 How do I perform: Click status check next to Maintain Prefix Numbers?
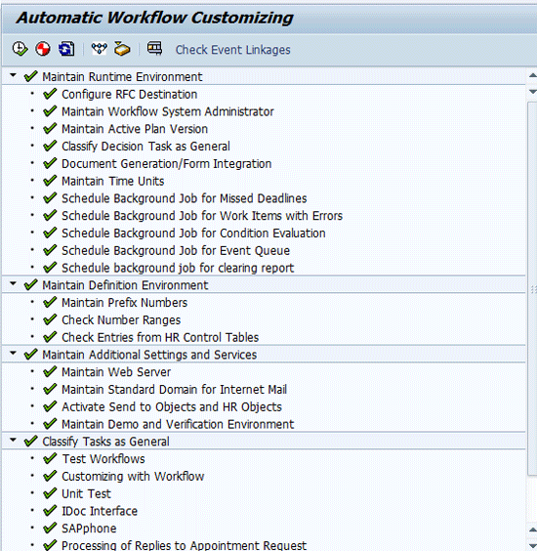click(50, 303)
